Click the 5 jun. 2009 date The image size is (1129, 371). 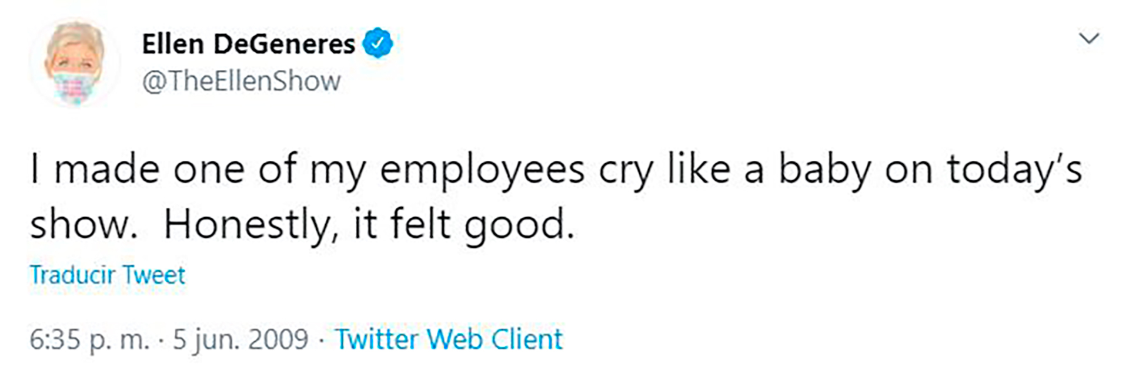click(x=240, y=339)
